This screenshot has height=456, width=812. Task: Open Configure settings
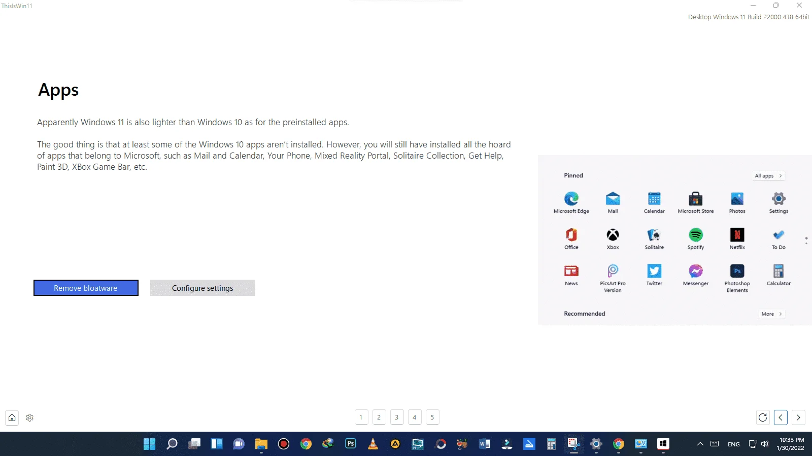pos(202,288)
